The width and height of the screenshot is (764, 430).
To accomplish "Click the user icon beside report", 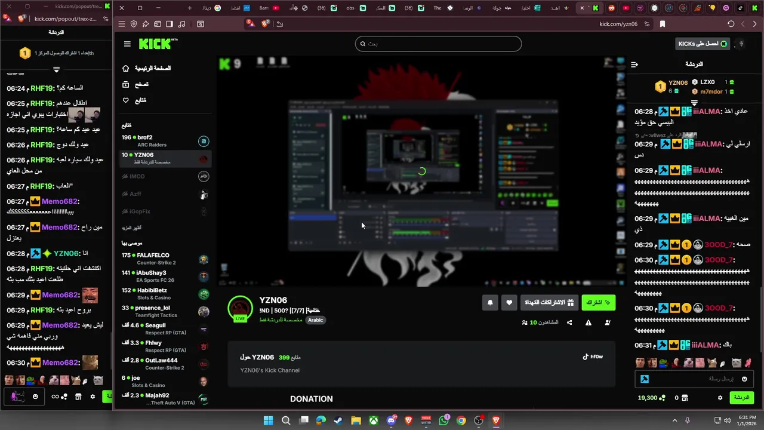I will (x=608, y=322).
